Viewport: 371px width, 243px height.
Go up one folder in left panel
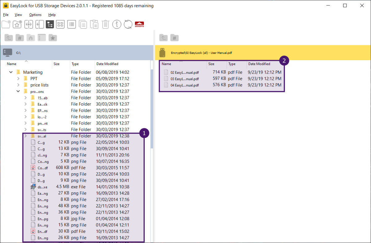click(x=9, y=38)
